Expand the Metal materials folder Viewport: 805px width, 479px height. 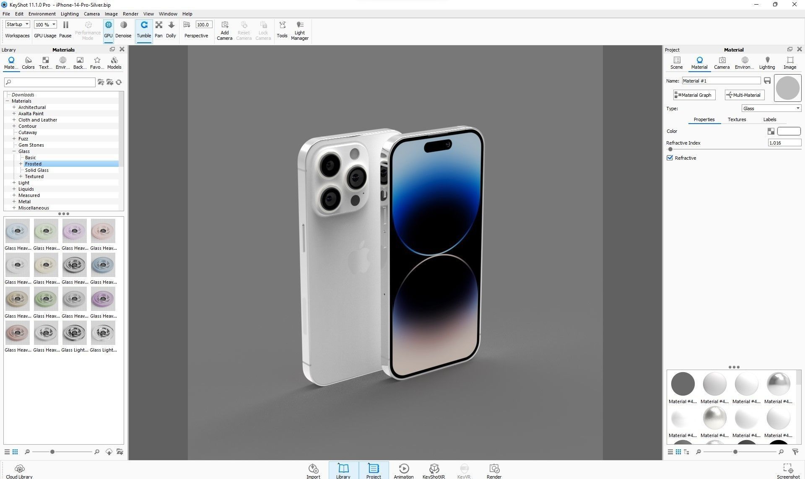coord(14,202)
